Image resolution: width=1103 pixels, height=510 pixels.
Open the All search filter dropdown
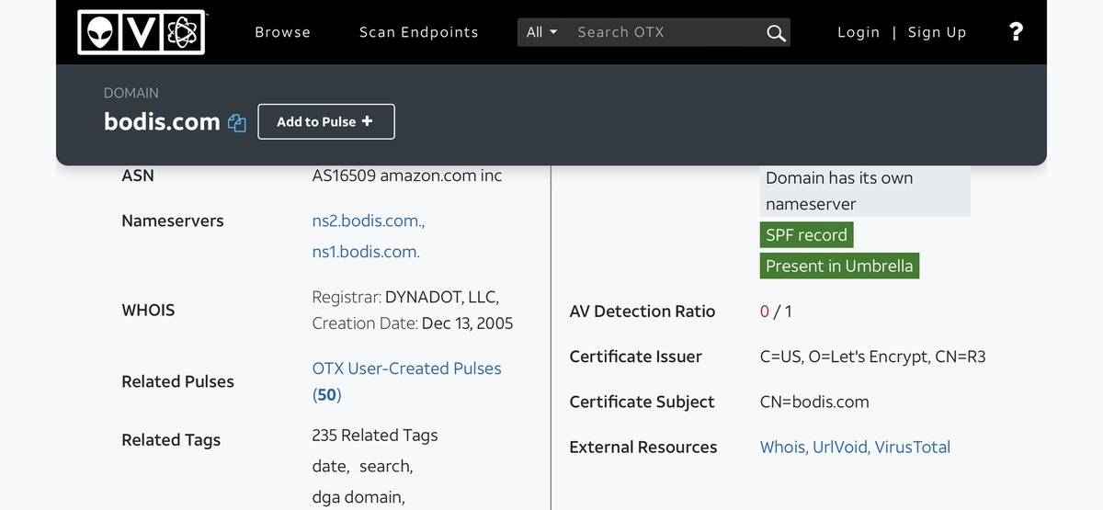coord(541,32)
